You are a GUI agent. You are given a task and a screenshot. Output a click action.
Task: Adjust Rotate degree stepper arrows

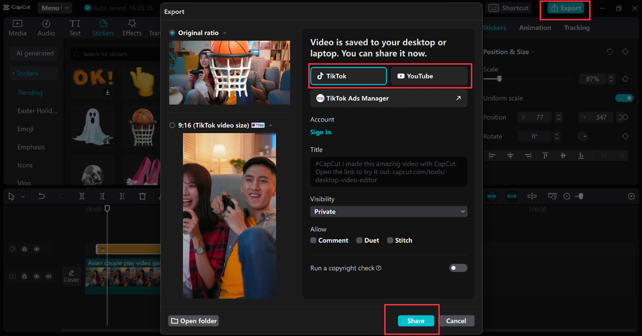557,136
